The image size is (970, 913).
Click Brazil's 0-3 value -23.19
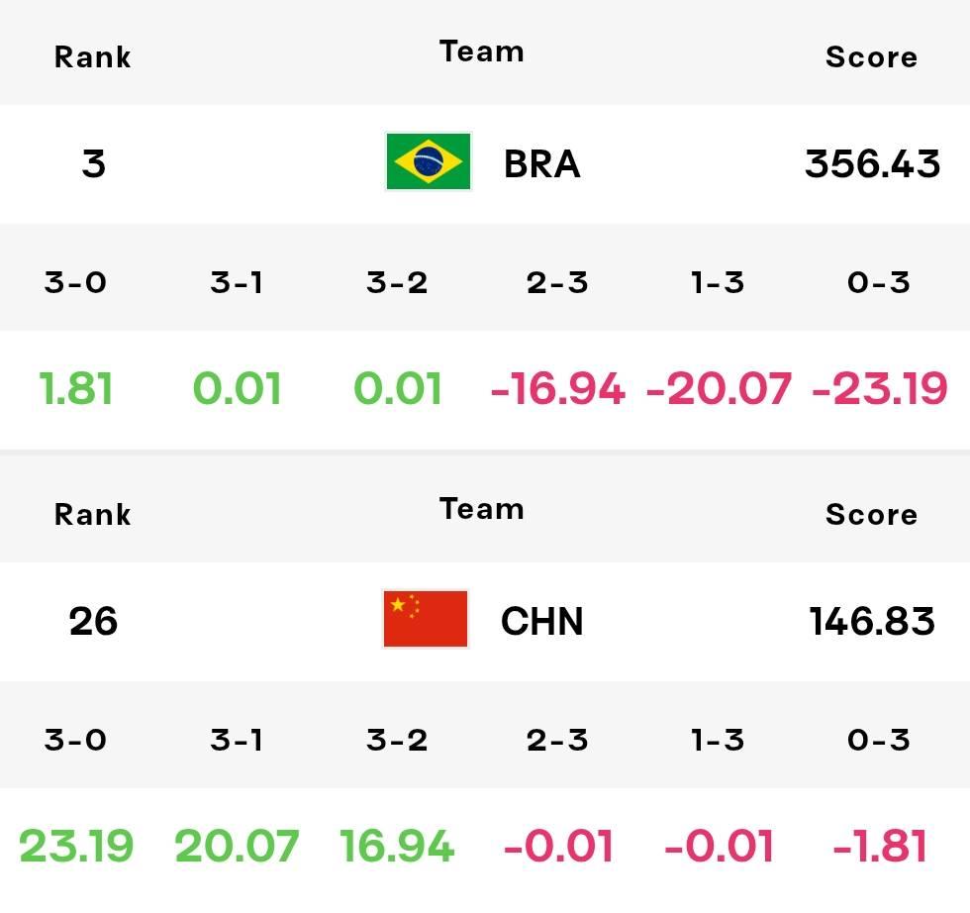point(879,389)
